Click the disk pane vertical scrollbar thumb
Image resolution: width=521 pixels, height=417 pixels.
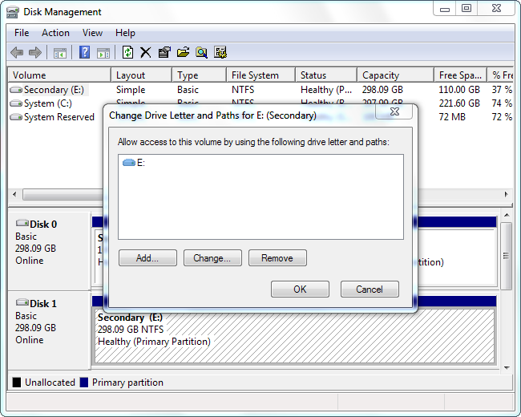(x=507, y=256)
